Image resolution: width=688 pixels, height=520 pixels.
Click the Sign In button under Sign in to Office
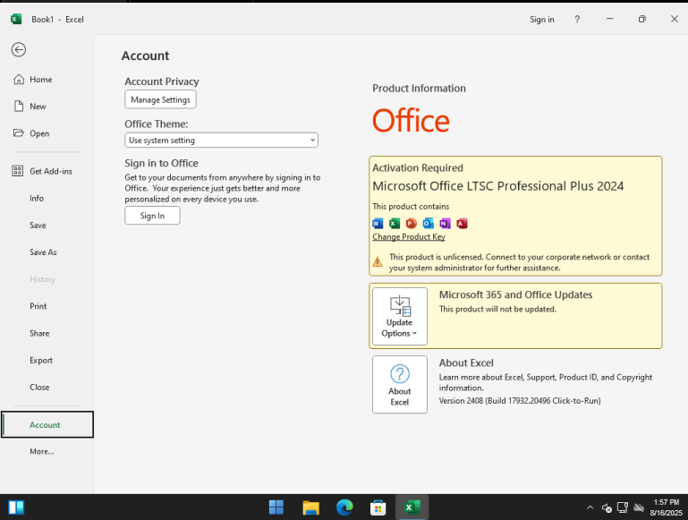[x=152, y=216]
